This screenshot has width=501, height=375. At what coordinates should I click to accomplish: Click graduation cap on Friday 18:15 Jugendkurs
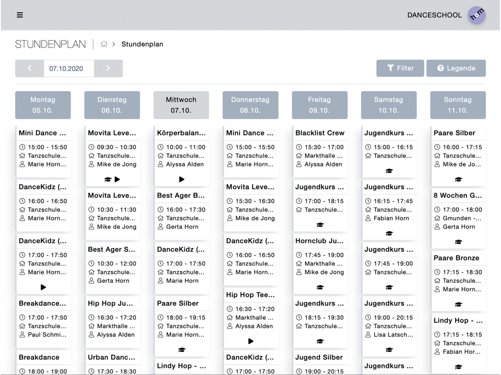(x=320, y=341)
